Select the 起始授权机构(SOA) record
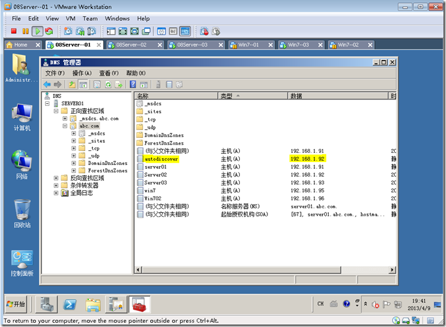This screenshot has width=446, height=327. (x=245, y=214)
